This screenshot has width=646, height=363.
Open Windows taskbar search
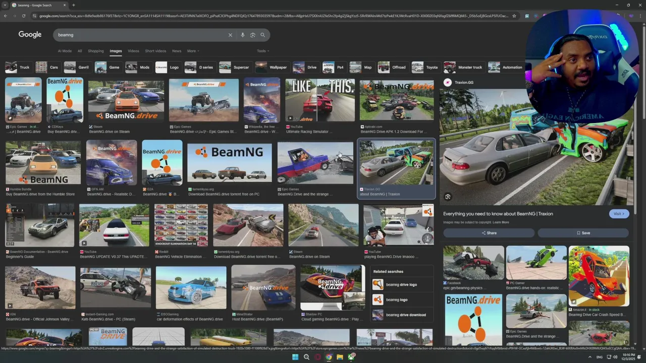[306, 357]
